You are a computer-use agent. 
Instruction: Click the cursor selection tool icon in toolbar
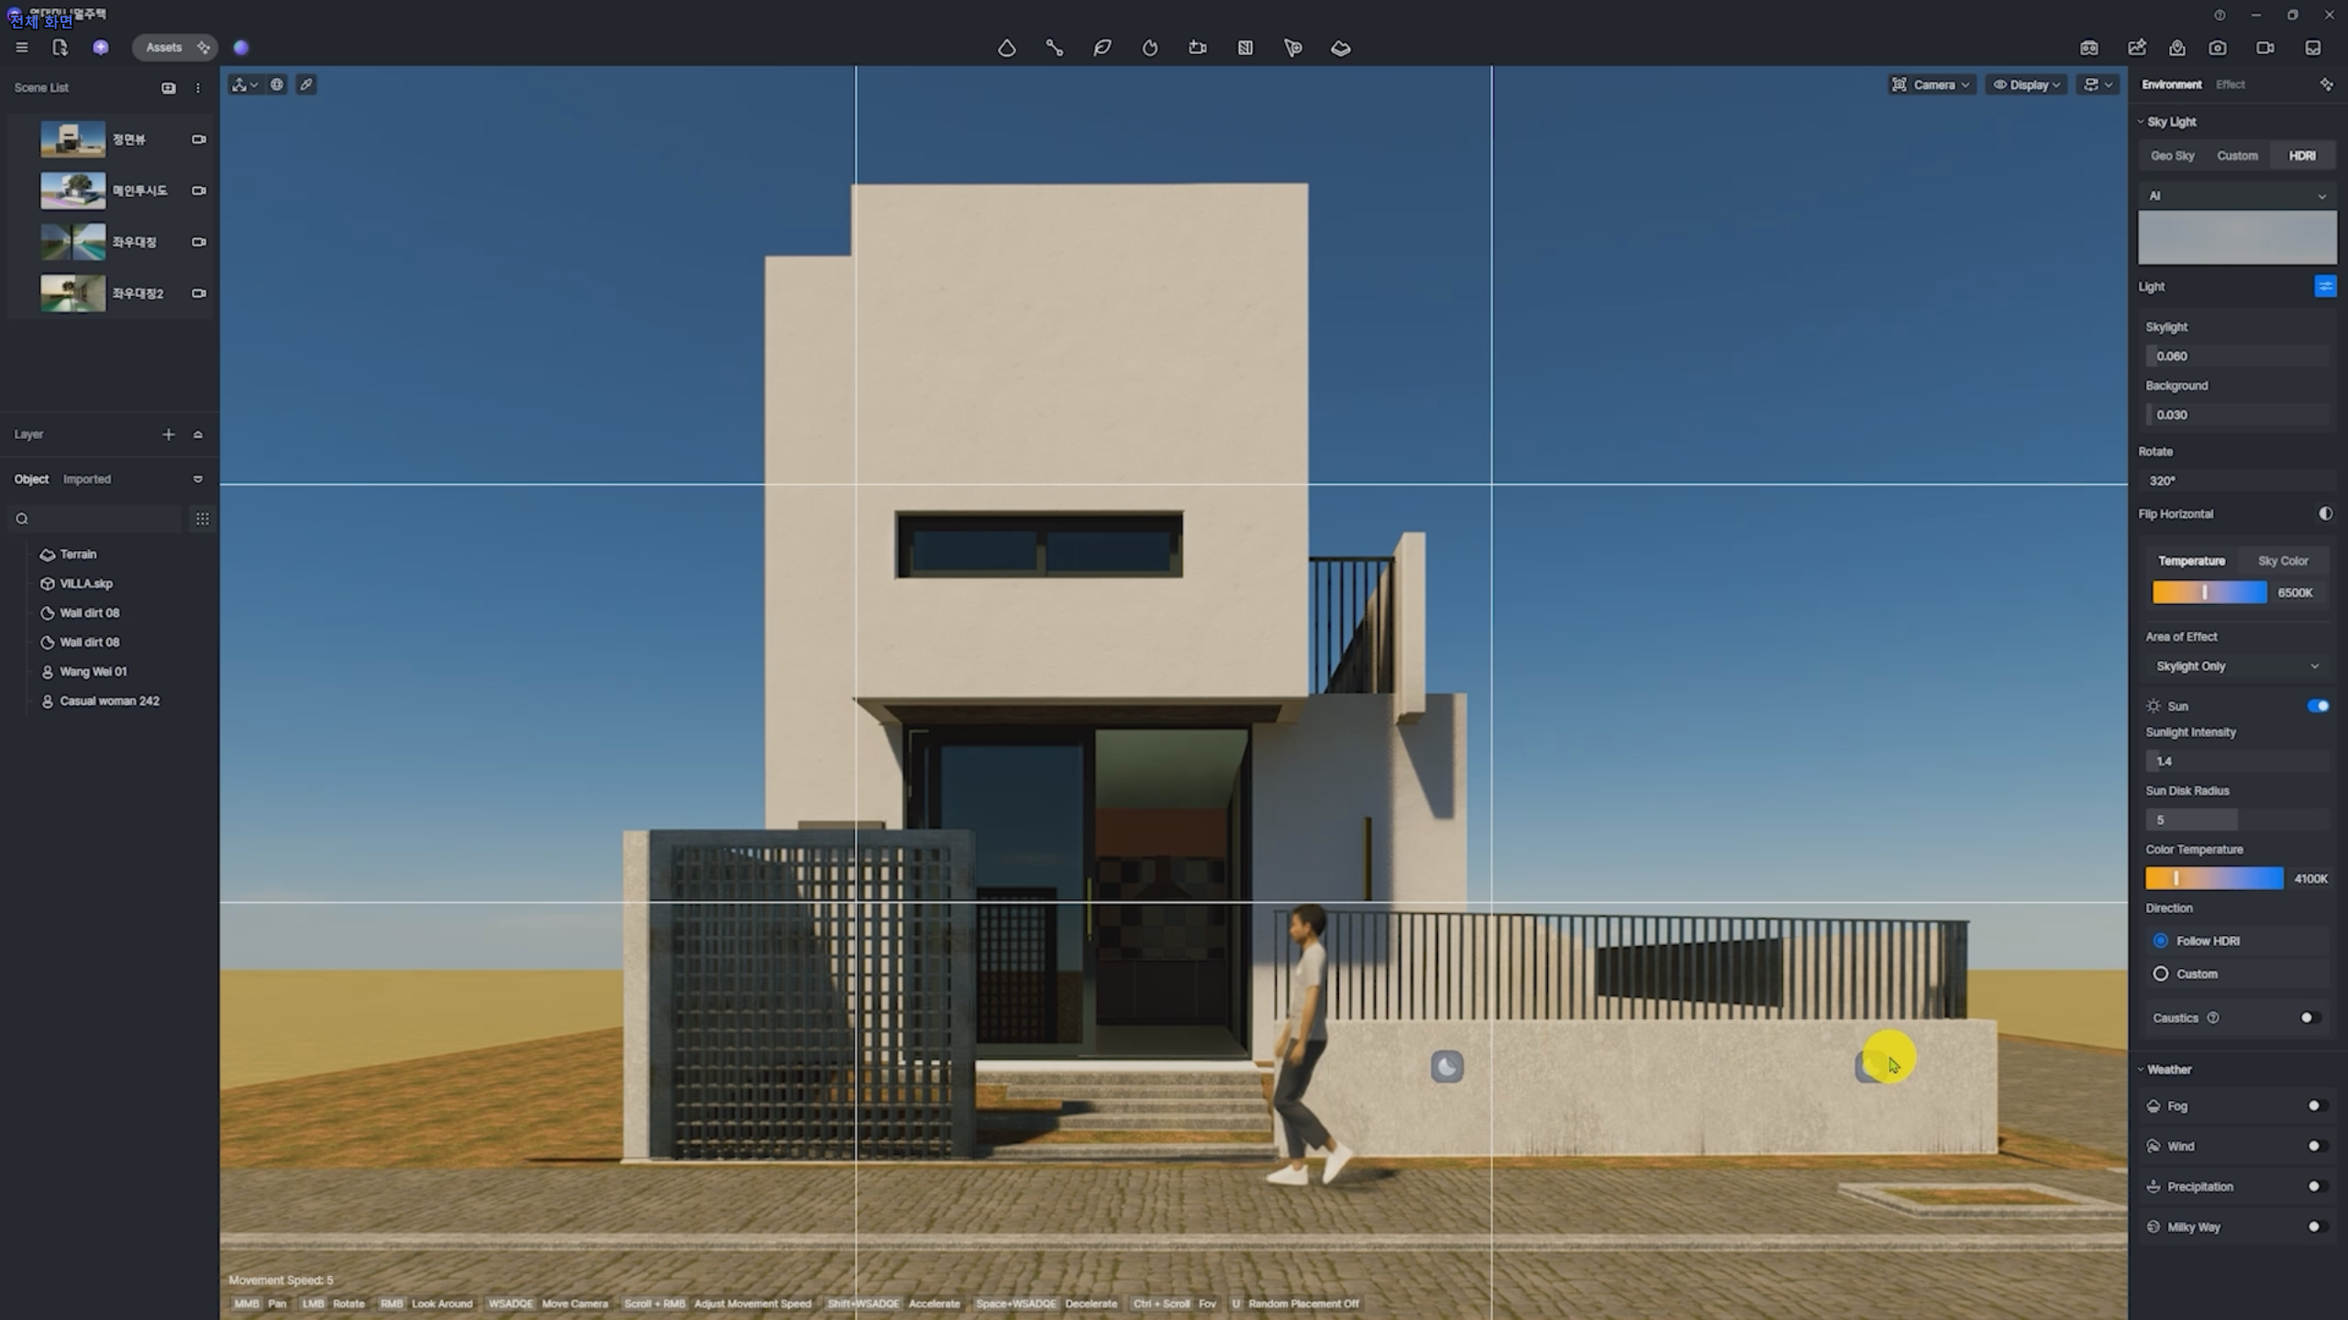coord(1293,48)
